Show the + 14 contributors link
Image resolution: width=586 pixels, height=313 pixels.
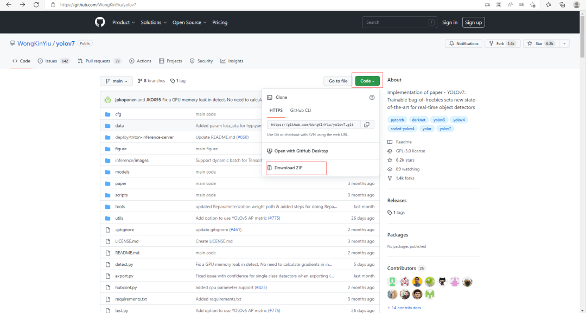pos(404,308)
